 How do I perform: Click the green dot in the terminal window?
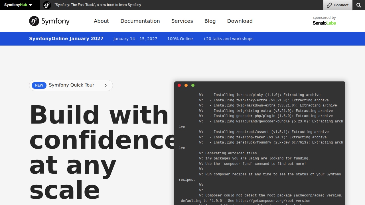click(x=193, y=85)
